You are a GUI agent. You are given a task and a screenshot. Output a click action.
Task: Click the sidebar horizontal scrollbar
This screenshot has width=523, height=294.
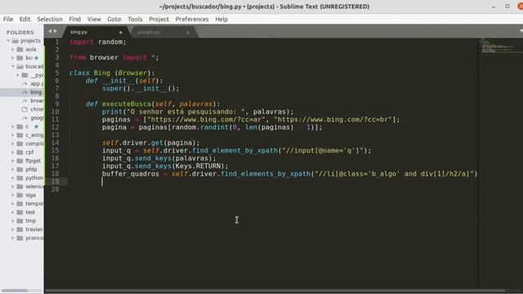tap(15, 291)
